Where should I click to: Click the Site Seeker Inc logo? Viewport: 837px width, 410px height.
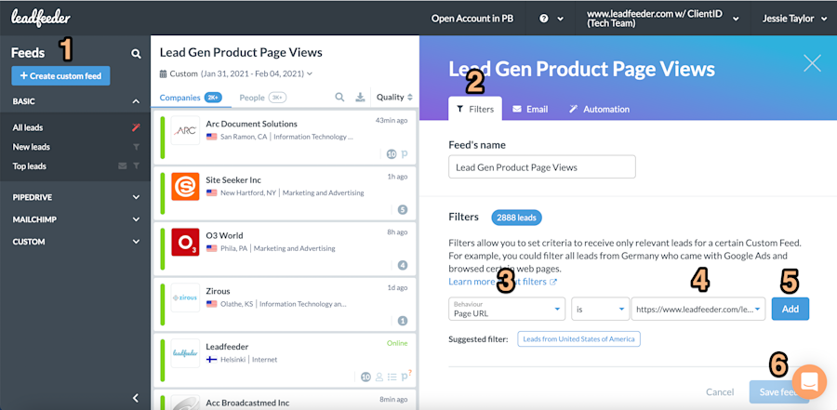pyautogui.click(x=185, y=186)
